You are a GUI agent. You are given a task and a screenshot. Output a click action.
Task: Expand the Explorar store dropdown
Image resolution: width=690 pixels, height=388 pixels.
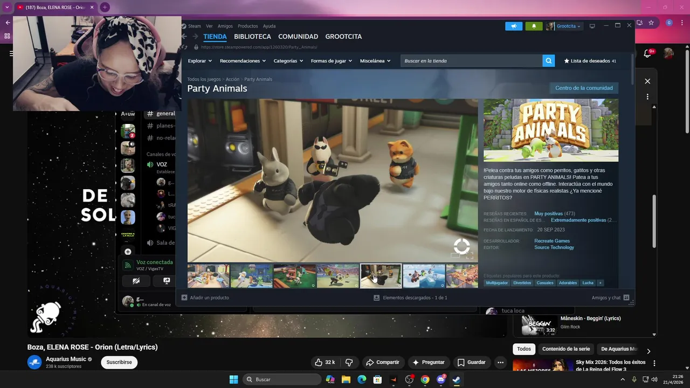[199, 61]
